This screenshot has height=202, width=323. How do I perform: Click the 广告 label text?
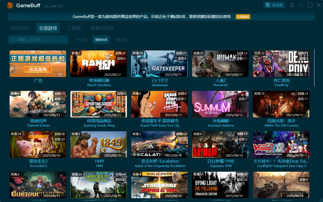click(x=38, y=80)
